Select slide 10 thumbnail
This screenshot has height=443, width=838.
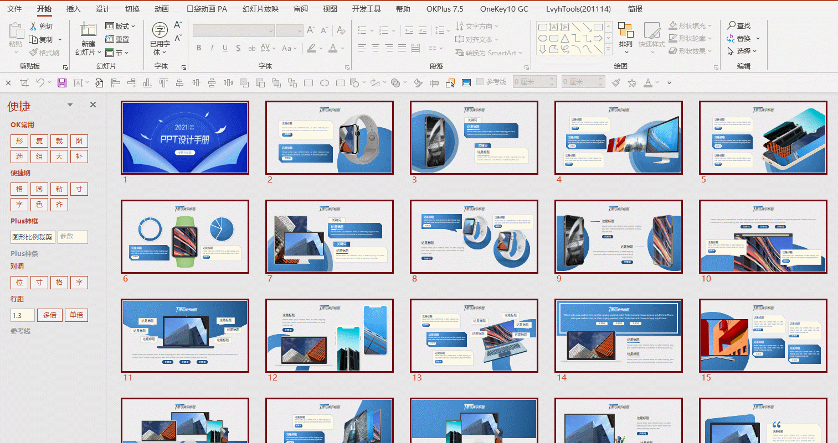[763, 237]
